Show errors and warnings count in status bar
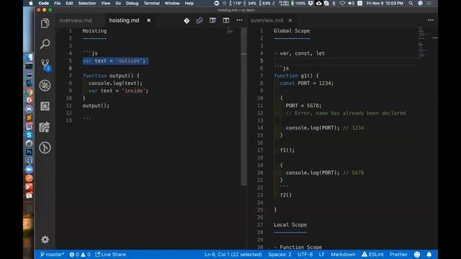 80,254
